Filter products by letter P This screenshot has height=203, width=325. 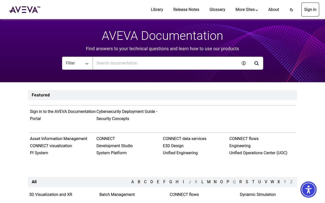[x=228, y=182]
